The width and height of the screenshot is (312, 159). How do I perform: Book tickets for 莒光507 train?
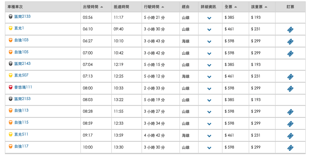pos(290,77)
